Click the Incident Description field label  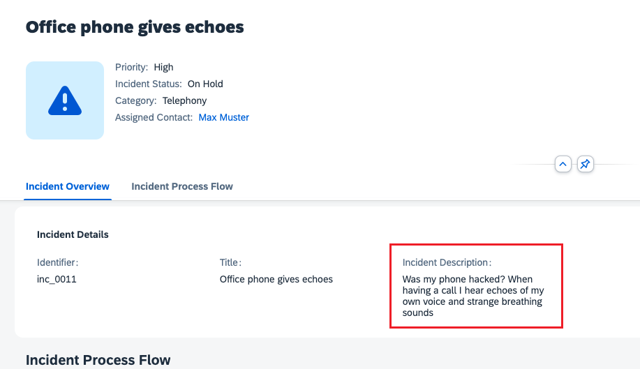[447, 262]
